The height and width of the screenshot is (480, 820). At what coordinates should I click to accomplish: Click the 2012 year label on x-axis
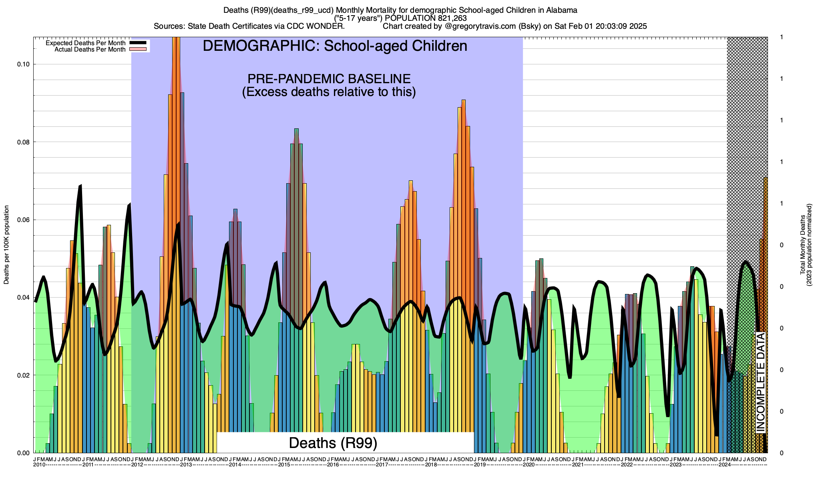point(137,465)
